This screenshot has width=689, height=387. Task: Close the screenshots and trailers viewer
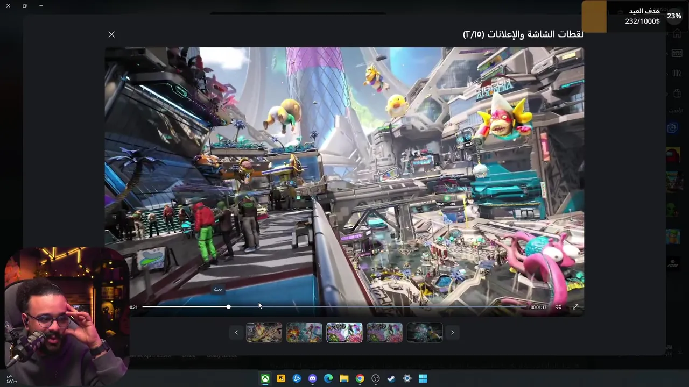[111, 34]
